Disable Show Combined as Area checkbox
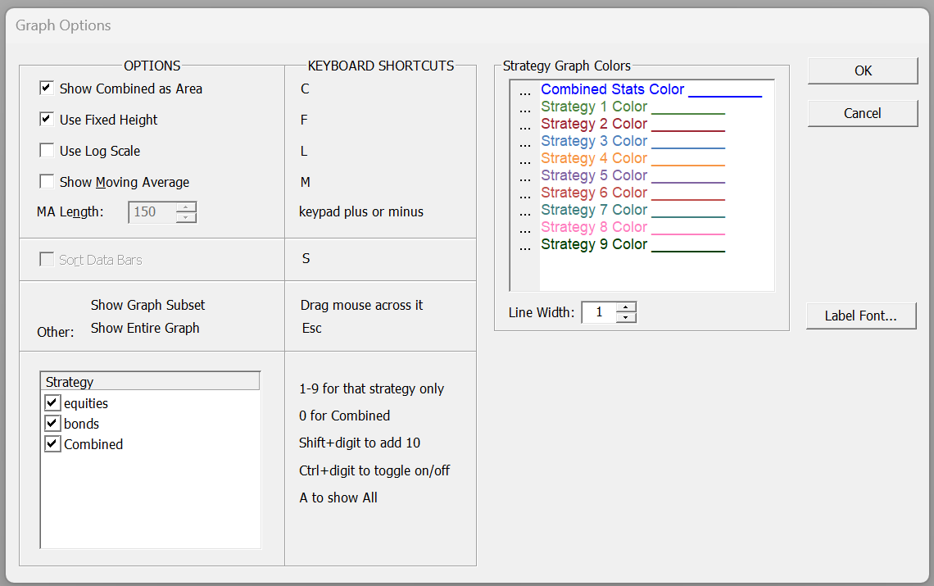 click(x=47, y=89)
